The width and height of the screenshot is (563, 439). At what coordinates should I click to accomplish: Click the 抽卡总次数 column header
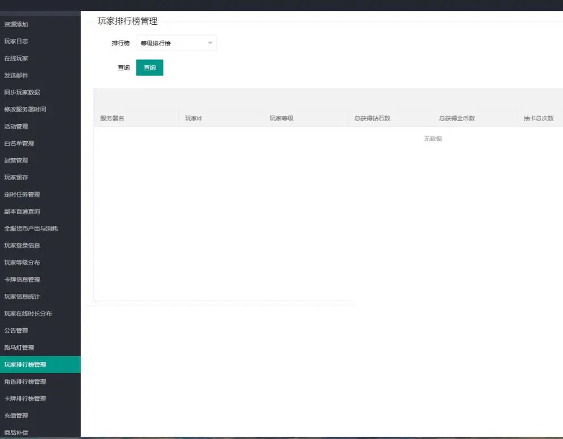pos(539,118)
